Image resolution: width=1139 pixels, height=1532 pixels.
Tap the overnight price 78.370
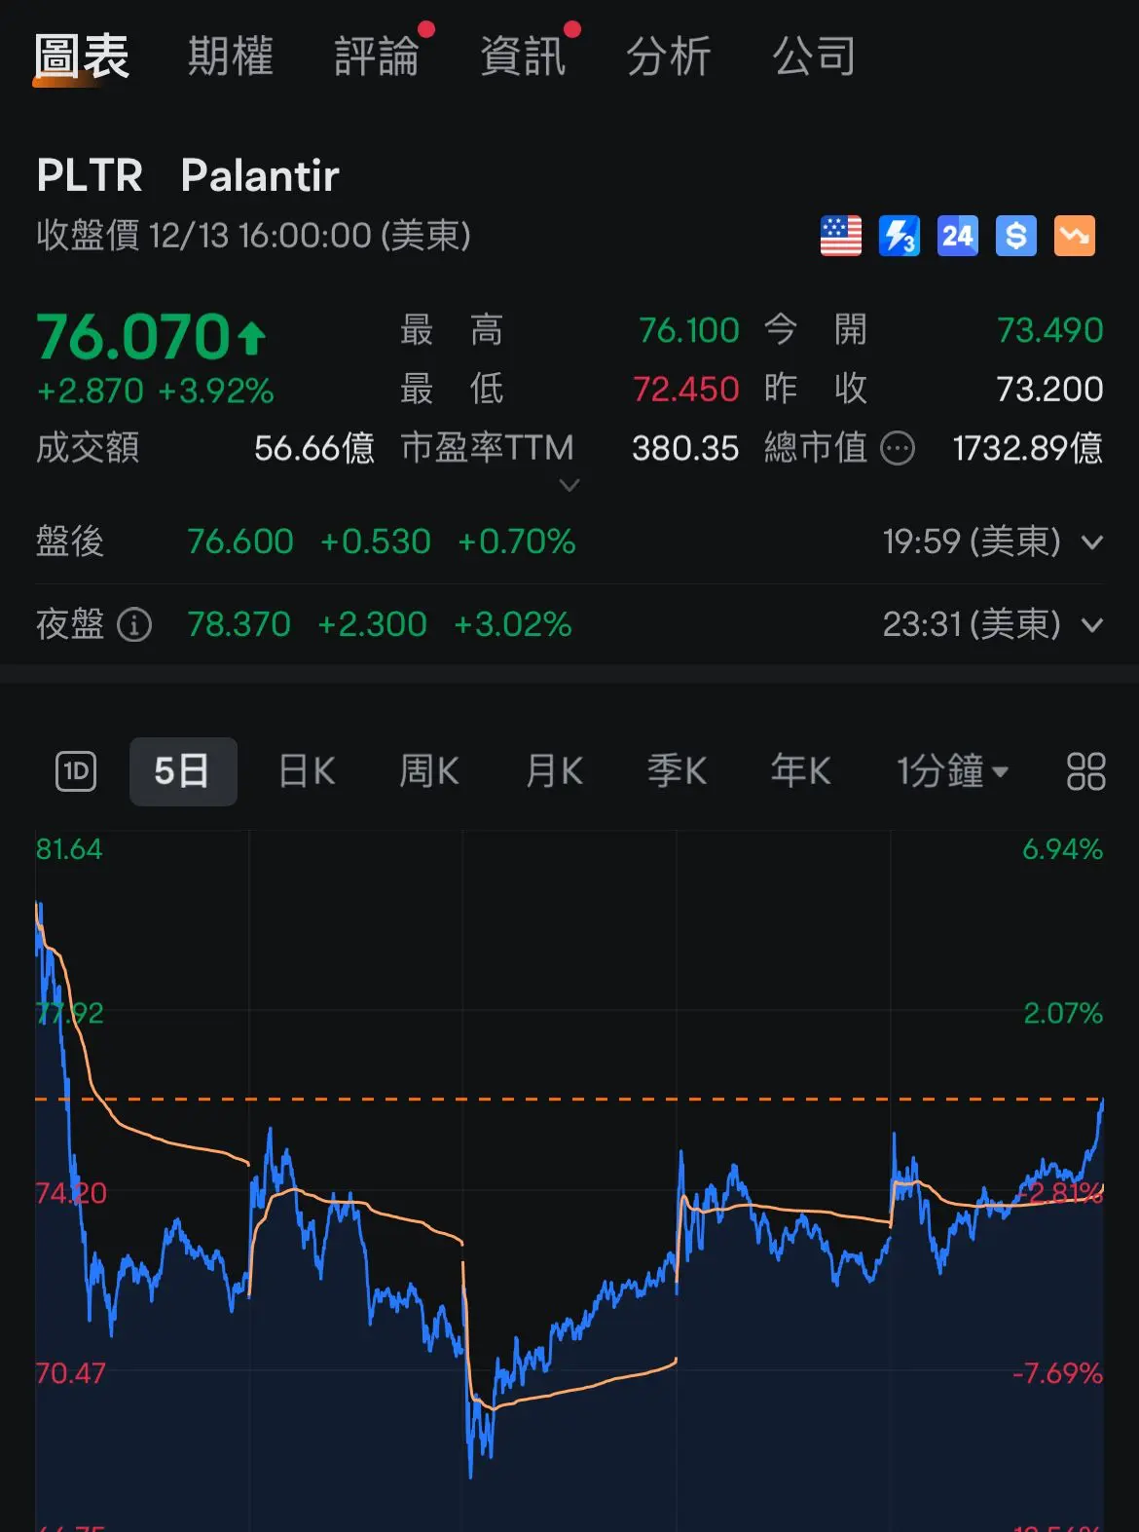239,624
